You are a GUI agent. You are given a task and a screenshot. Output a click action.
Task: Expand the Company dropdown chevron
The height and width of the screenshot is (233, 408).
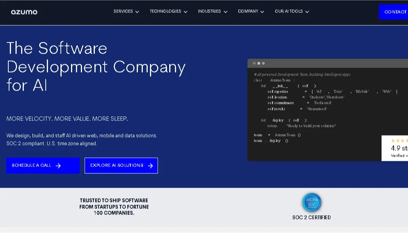tap(262, 12)
